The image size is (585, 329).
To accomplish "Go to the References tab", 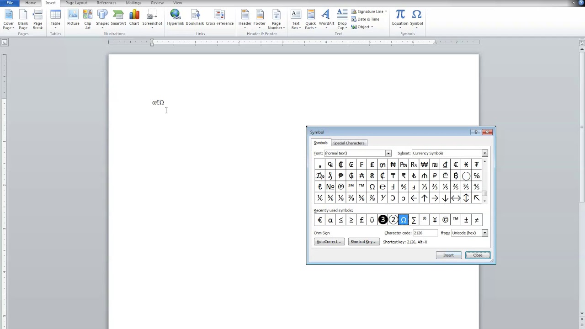I will coord(106,3).
